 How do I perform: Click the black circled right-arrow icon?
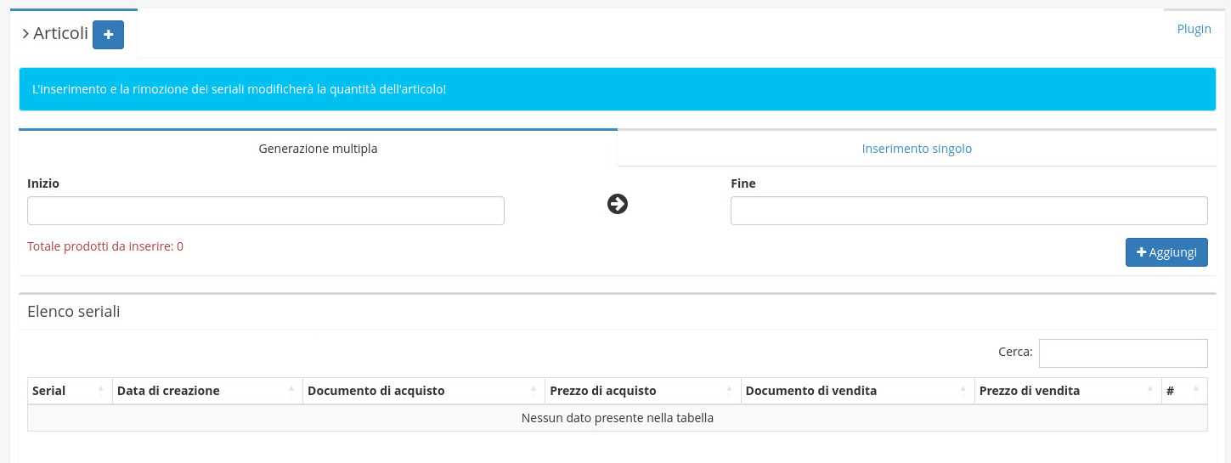618,204
